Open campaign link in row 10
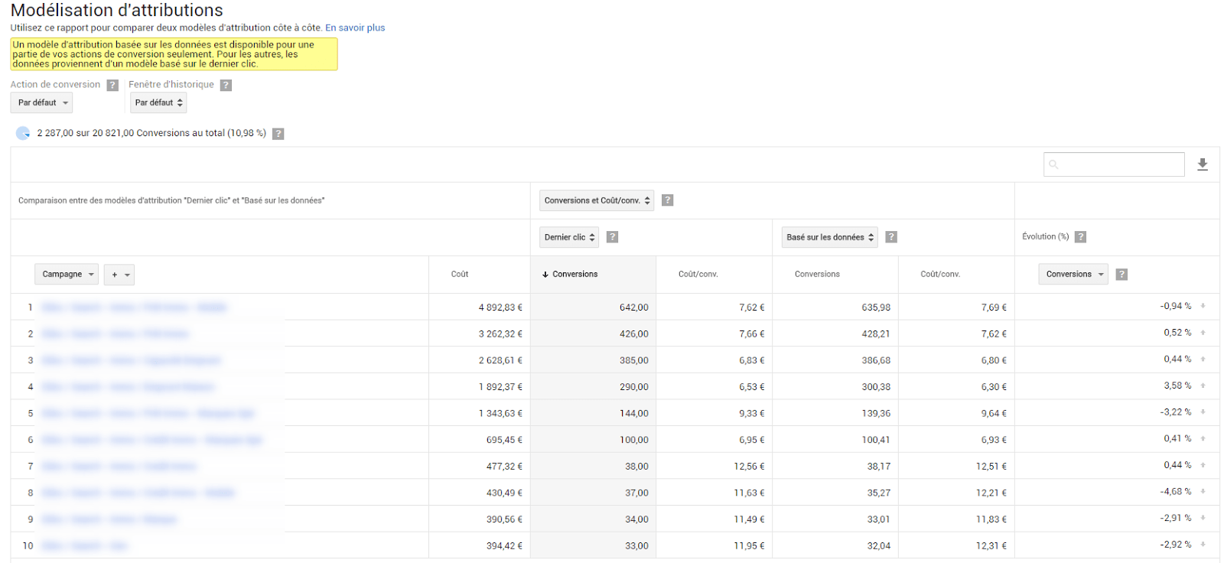 pyautogui.click(x=84, y=546)
